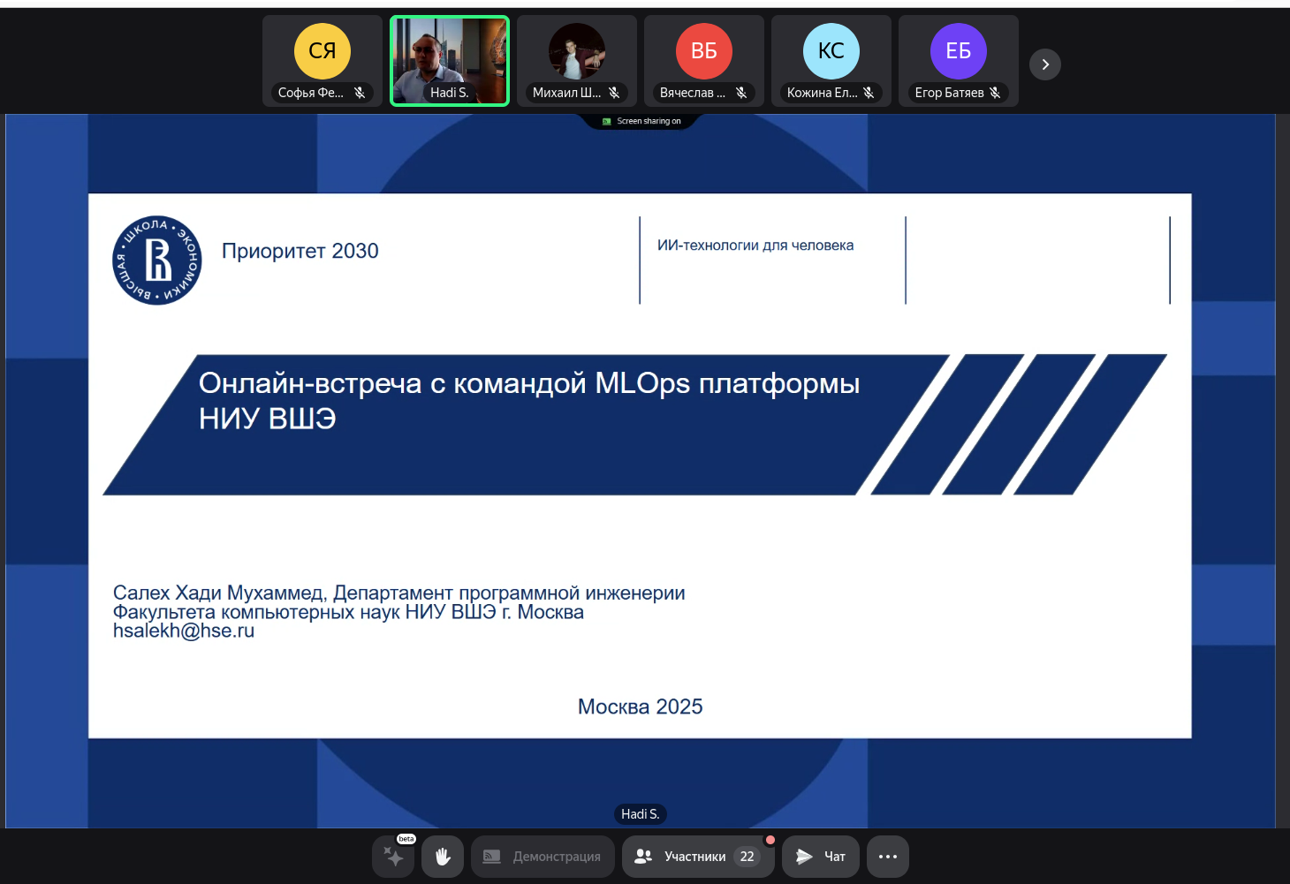
Task: Select Кожина Ел... participant tile
Action: click(x=831, y=61)
